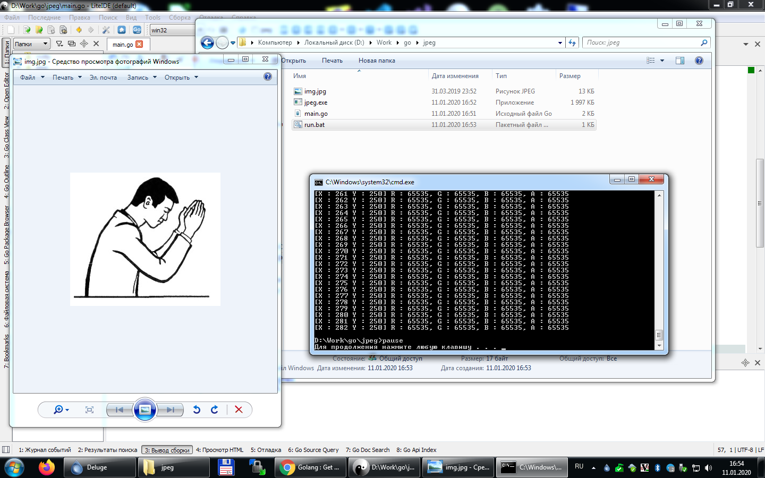Viewport: 765px width, 478px height.
Task: Click Windows Start button
Action: coord(14,467)
